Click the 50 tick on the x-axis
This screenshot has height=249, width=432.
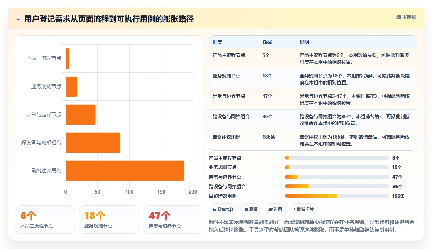[x=97, y=192]
